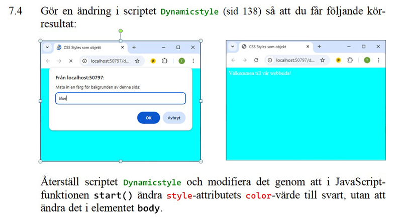402x217 pixels.
Task: Click green rotation handle above left image
Action: point(121,31)
